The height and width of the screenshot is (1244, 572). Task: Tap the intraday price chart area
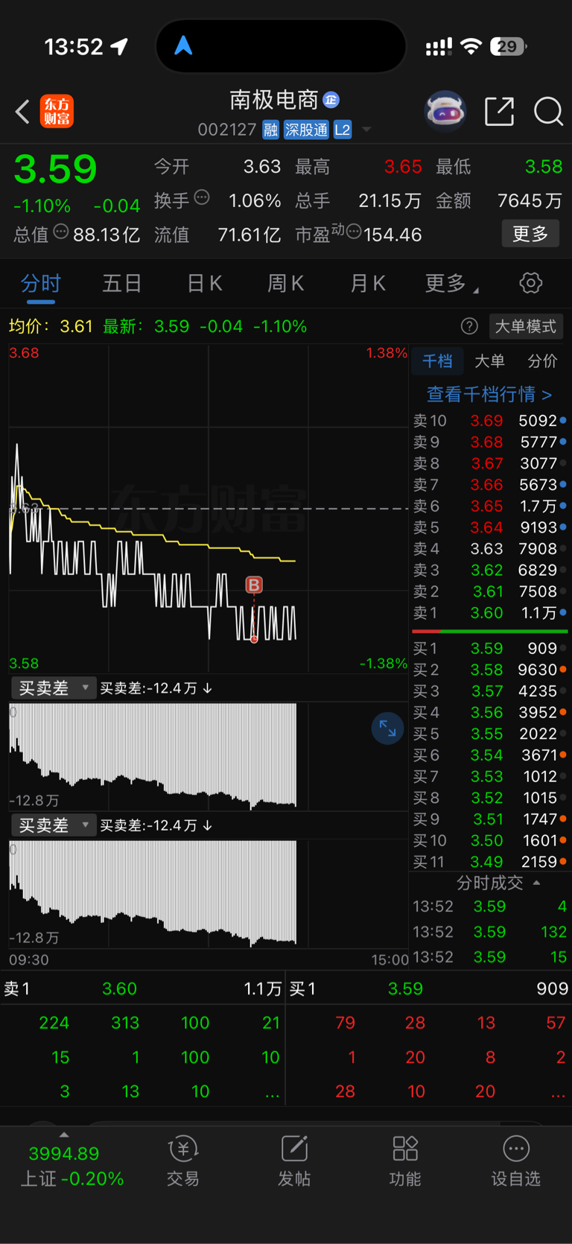209,508
